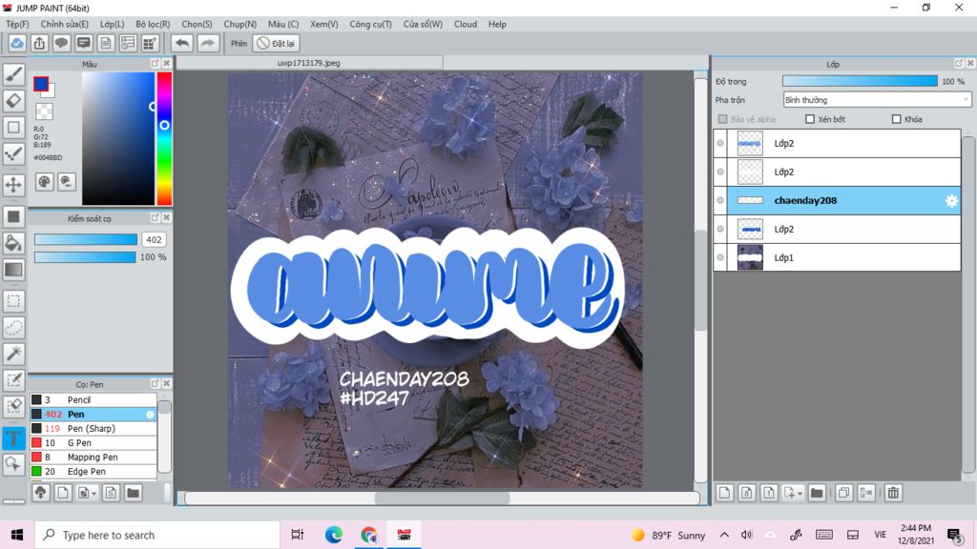Delete layer with trash icon
This screenshot has height=549, width=977.
(893, 493)
